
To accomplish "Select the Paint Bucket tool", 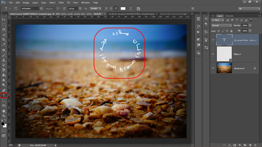I will click(4, 75).
